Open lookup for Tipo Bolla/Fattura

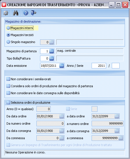coord(52,58)
